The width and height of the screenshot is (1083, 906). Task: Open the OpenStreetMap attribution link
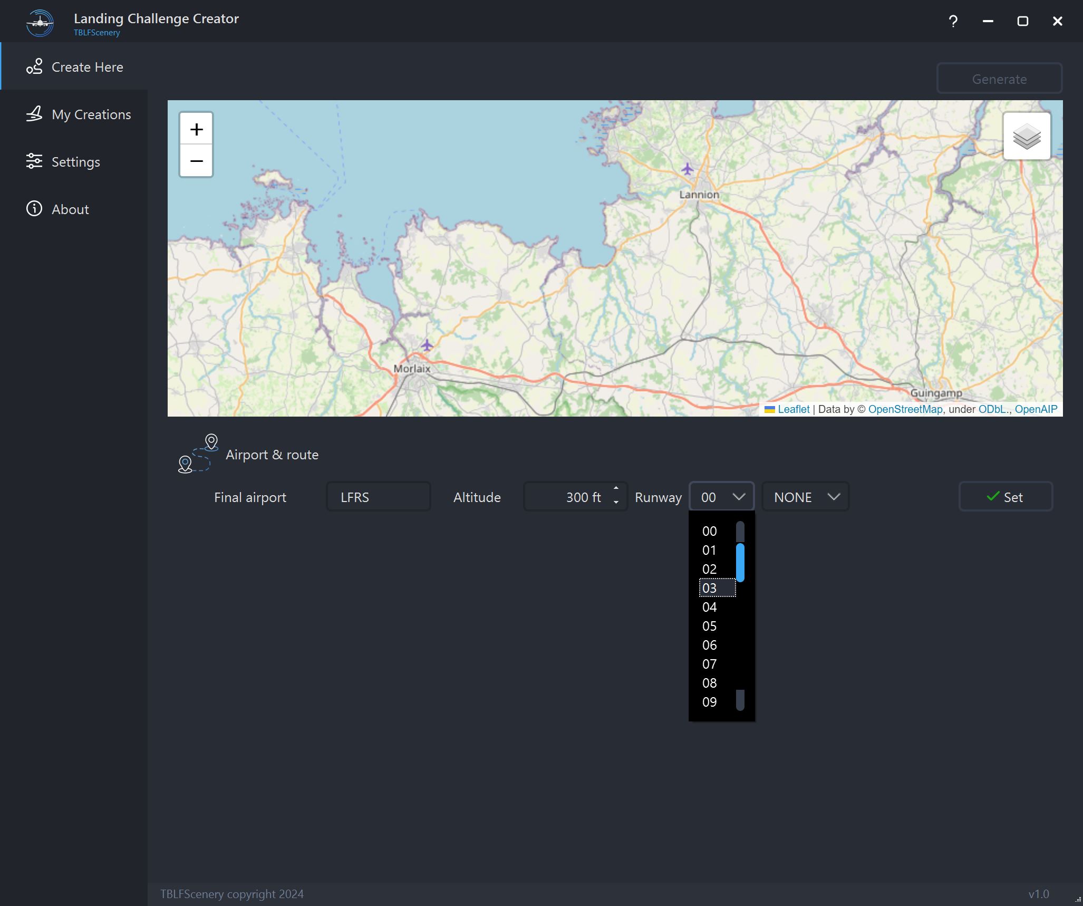pos(905,409)
